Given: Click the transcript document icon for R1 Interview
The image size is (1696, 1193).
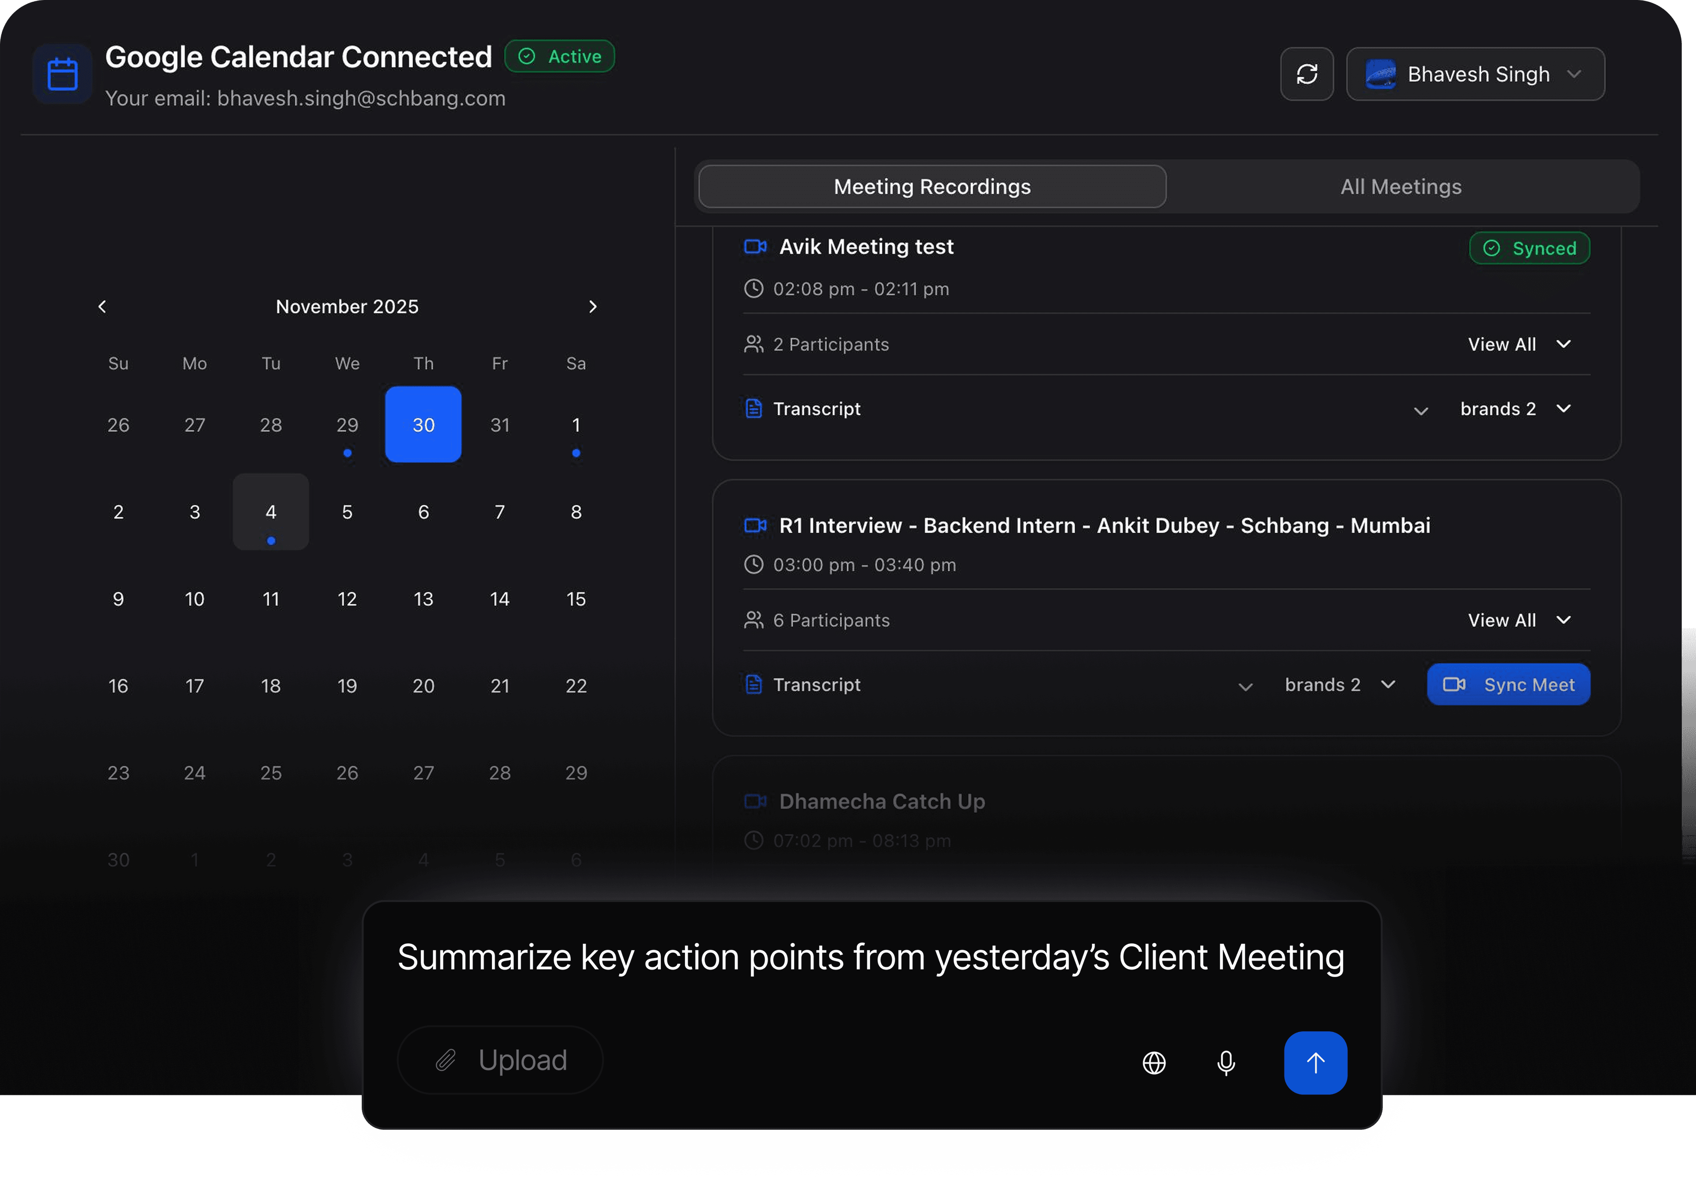Looking at the screenshot, I should click(753, 684).
